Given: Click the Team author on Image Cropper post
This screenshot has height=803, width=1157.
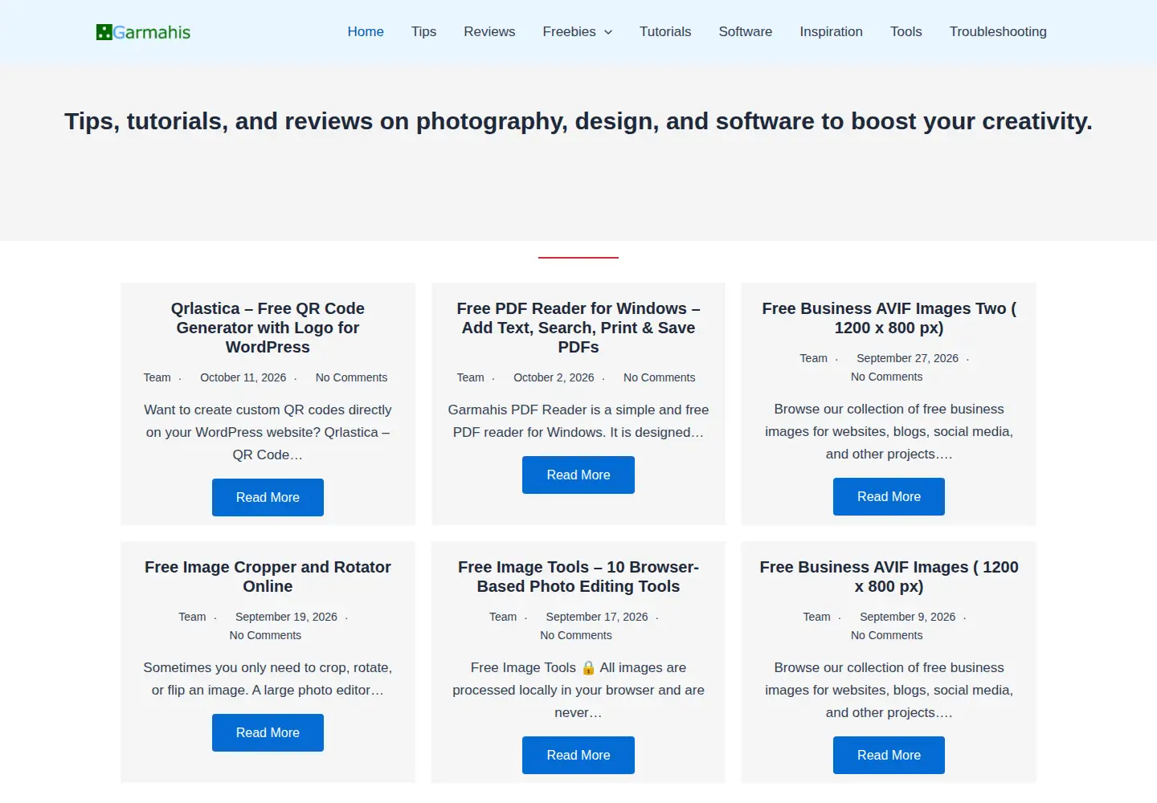Looking at the screenshot, I should point(192,617).
